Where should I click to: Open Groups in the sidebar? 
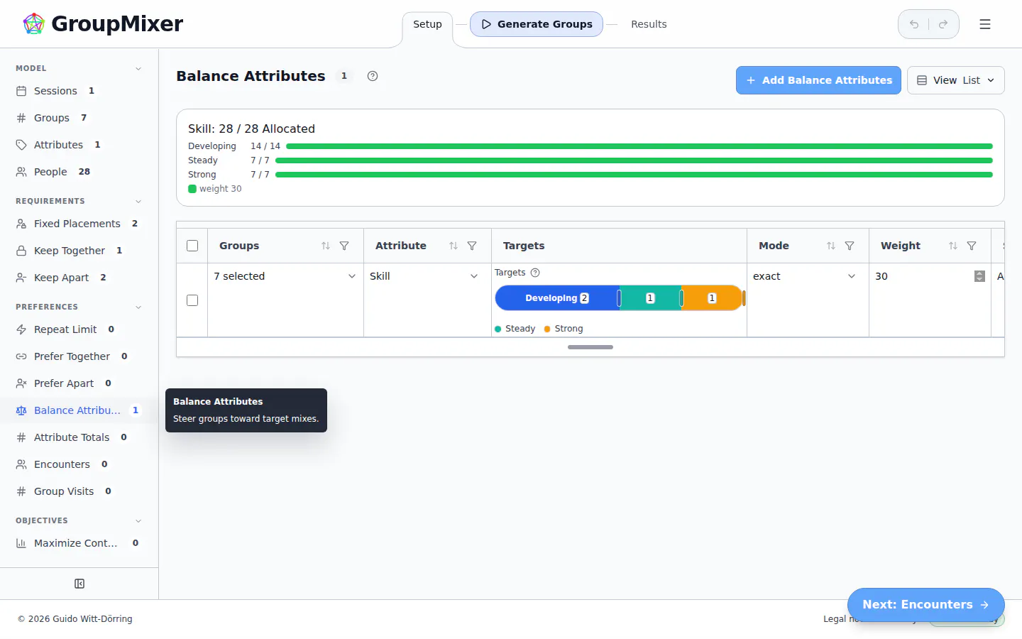[79, 118]
